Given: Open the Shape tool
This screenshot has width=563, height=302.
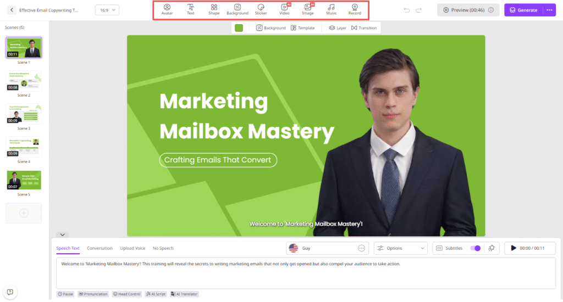Looking at the screenshot, I should coord(214,9).
